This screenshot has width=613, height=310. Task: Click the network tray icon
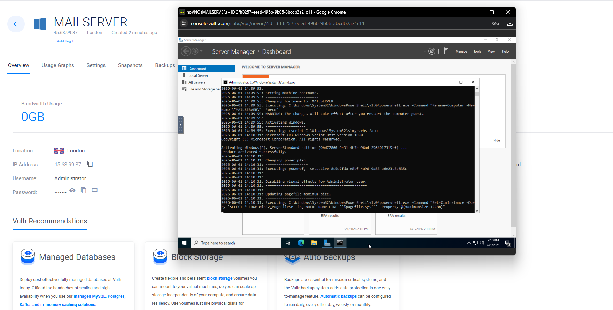475,243
